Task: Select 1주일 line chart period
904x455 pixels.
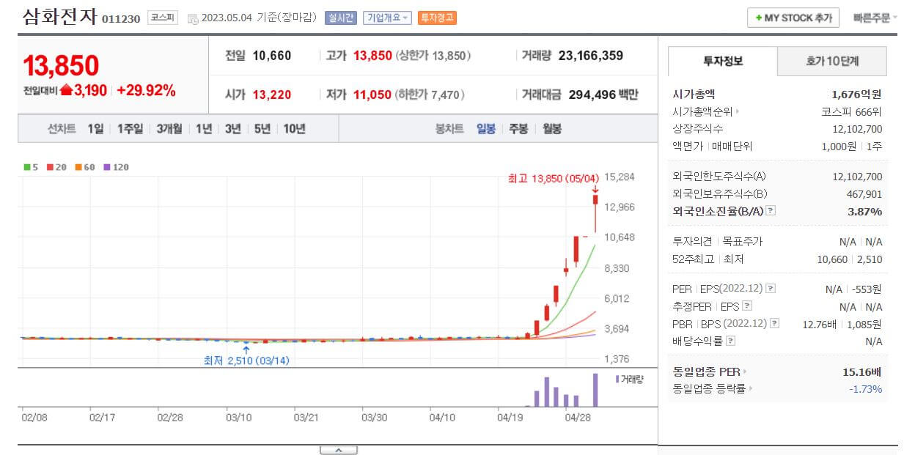Action: 131,129
